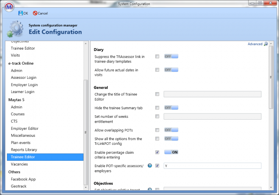
Task: Click the Change title of Trainee Editor field
Action: 212,94
